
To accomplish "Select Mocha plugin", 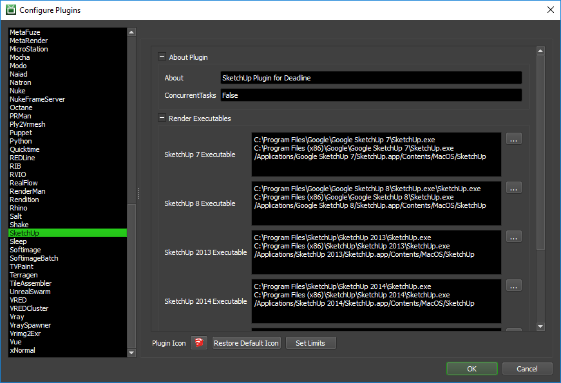I will coord(68,57).
